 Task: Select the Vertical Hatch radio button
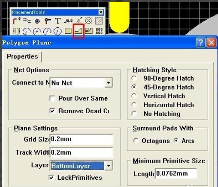pyautogui.click(x=134, y=96)
